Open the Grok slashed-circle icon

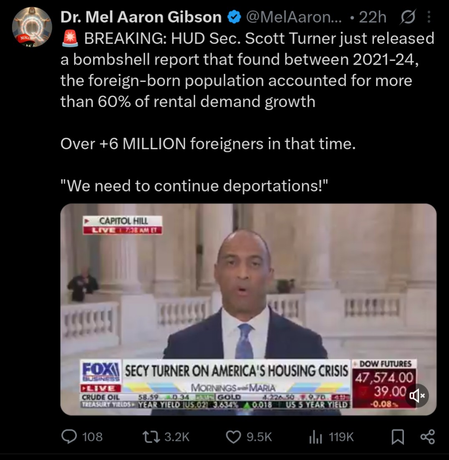tap(408, 17)
